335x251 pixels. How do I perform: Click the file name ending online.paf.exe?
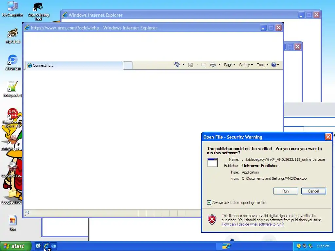pyautogui.click(x=284, y=159)
